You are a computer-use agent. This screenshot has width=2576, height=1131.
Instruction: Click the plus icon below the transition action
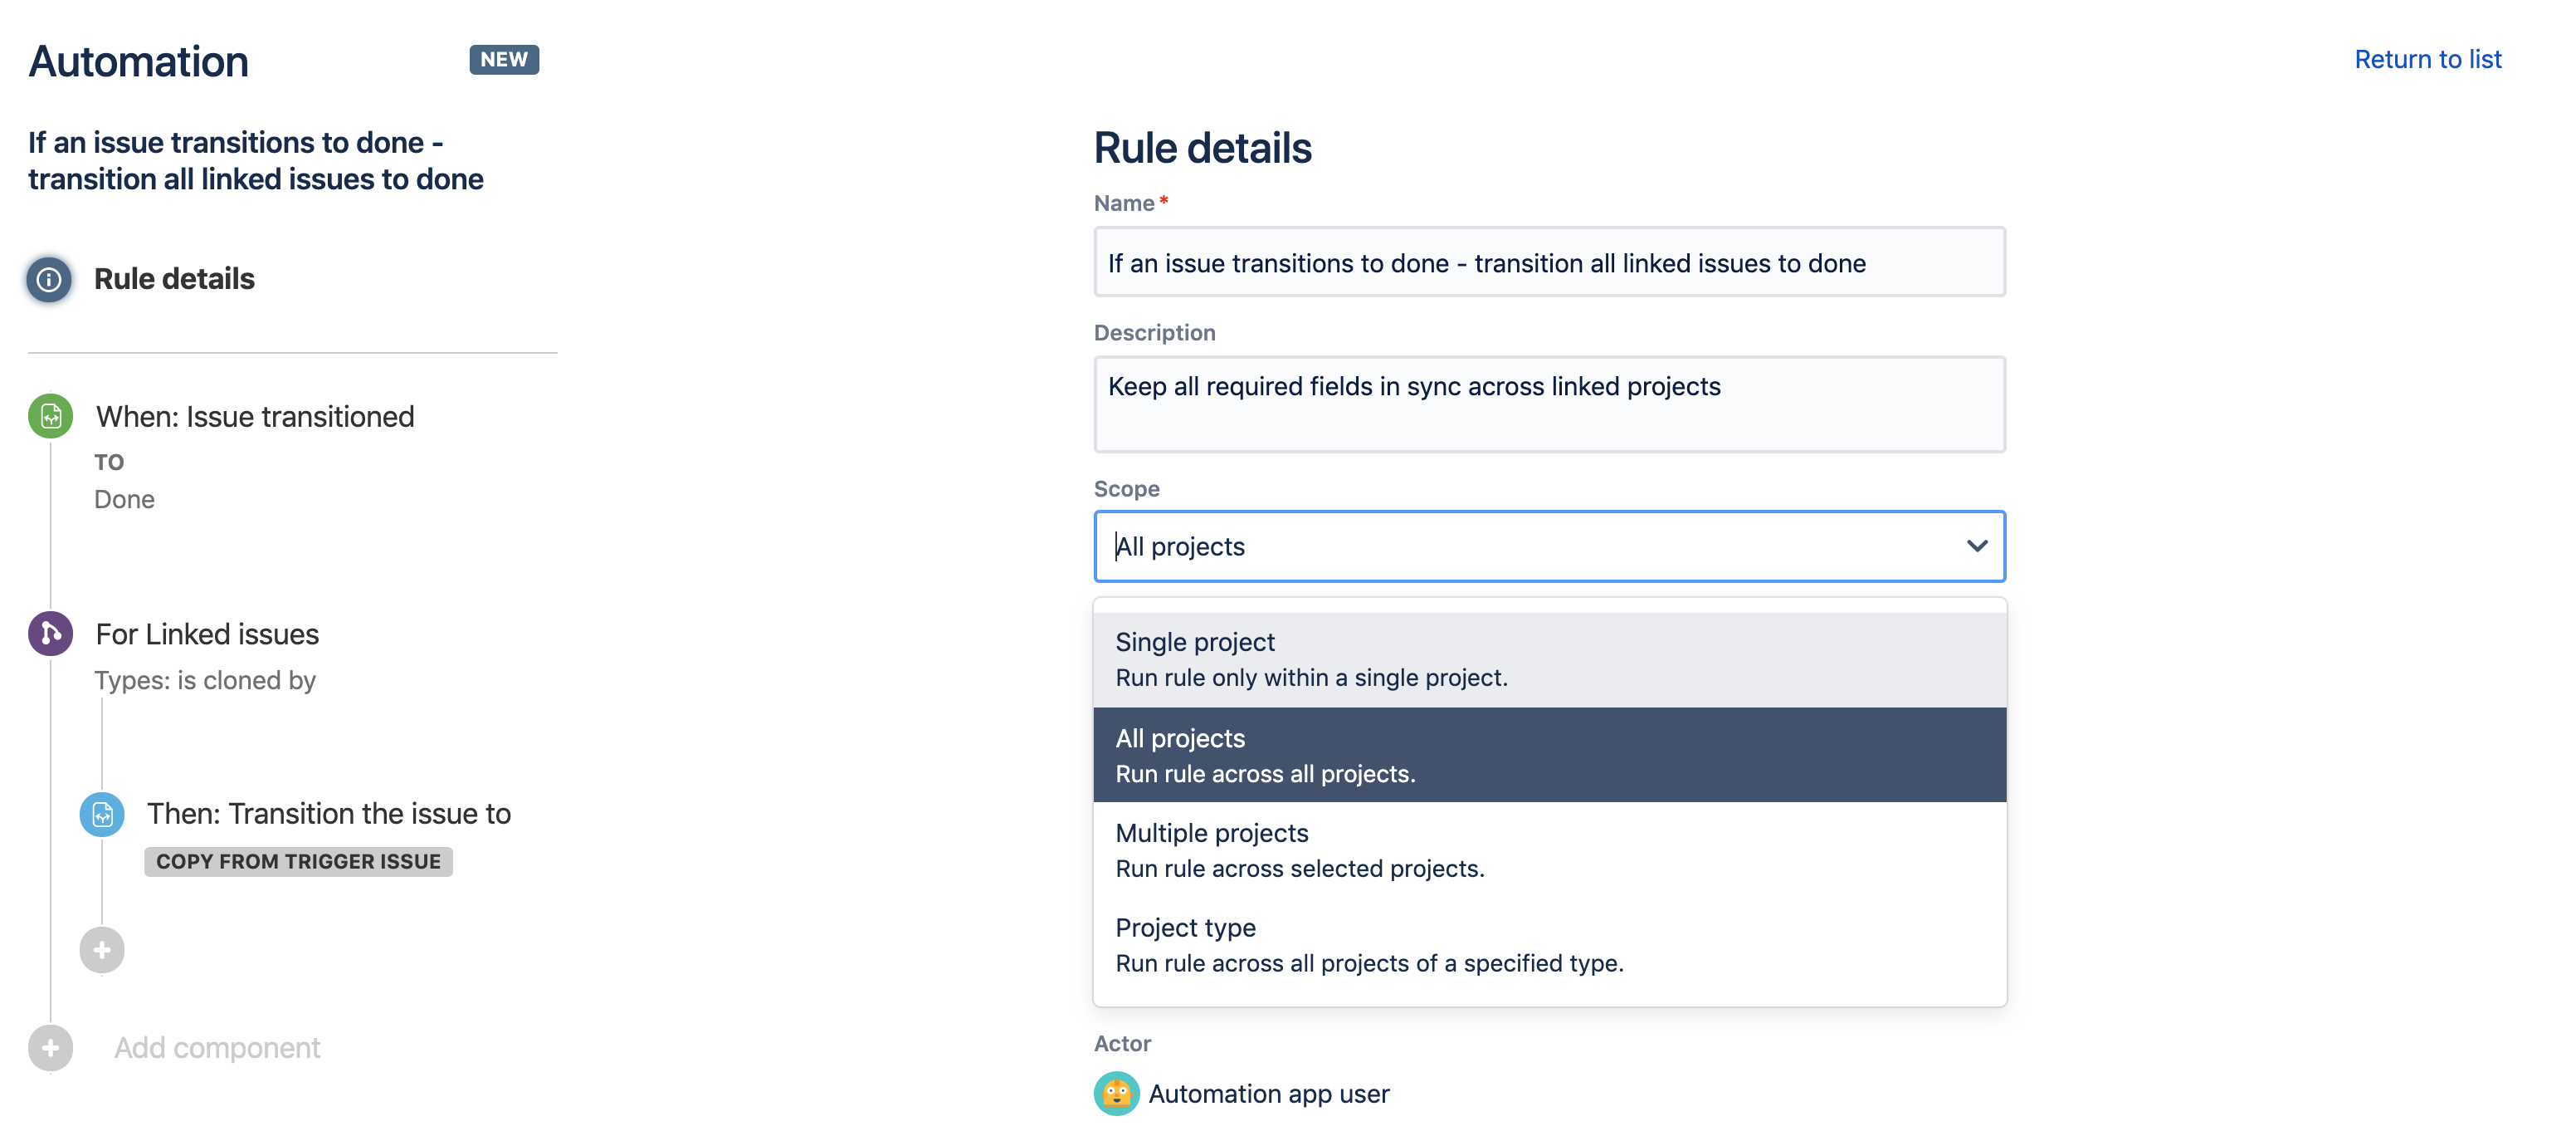coord(101,949)
